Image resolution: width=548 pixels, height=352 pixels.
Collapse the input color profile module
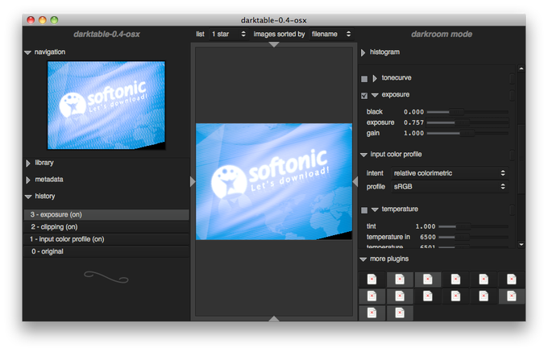[x=363, y=155]
